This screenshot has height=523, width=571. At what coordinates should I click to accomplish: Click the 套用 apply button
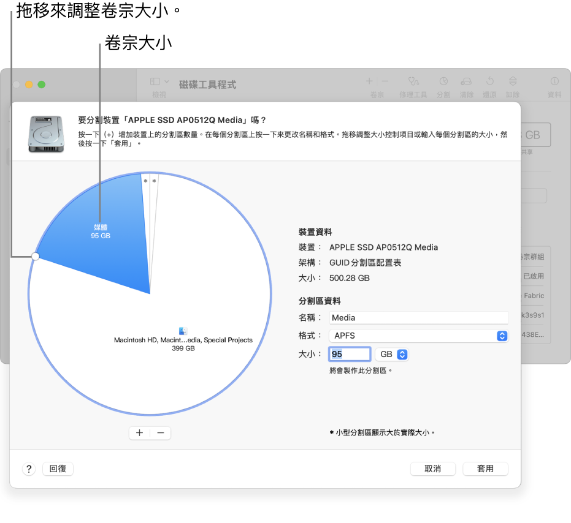pyautogui.click(x=485, y=469)
